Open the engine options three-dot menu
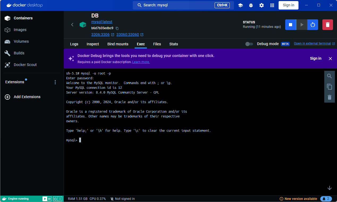The width and height of the screenshot is (337, 202). click(x=60, y=199)
